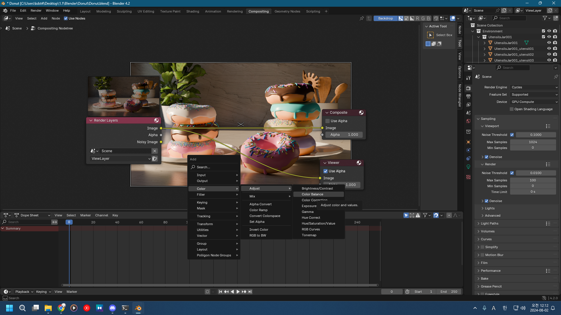Click play animation button in timeline
561x315 pixels.
pyautogui.click(x=238, y=292)
